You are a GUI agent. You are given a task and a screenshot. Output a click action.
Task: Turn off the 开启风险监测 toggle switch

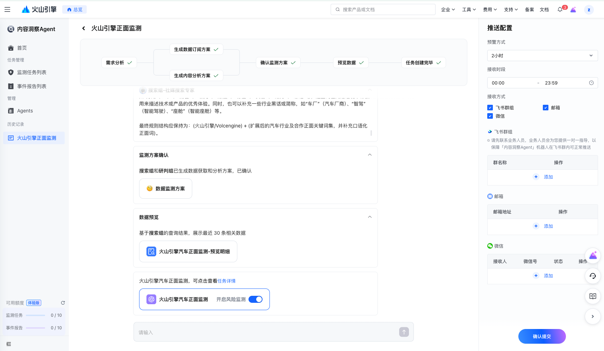pyautogui.click(x=256, y=299)
